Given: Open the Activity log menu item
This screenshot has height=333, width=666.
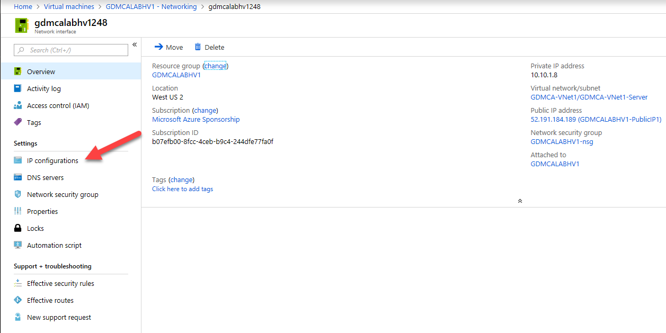Looking at the screenshot, I should (x=70, y=88).
